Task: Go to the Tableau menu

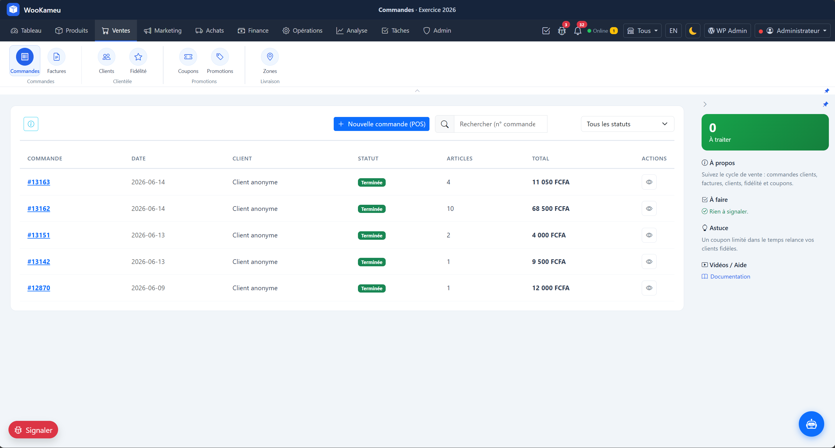Action: click(26, 30)
